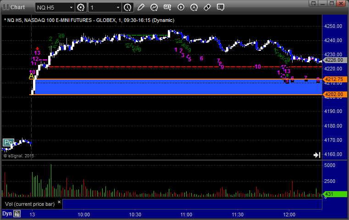The image size is (349, 220).
Task: Open the studies chart-line icon menu
Action: [x=154, y=7]
